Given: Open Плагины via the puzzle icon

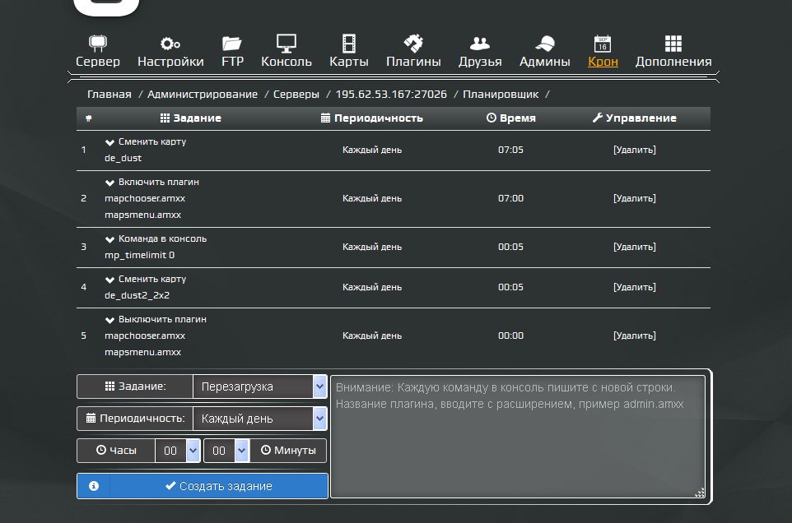Looking at the screenshot, I should [x=413, y=44].
